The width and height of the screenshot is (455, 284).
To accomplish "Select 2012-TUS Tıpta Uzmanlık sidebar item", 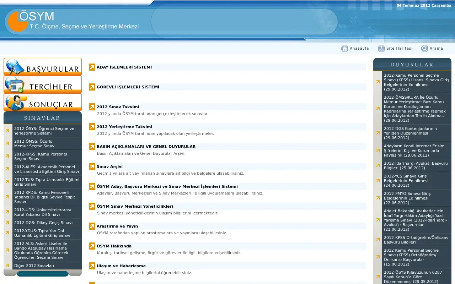I will (x=47, y=182).
